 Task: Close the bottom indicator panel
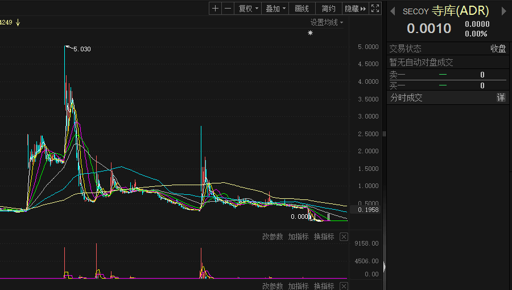point(344,286)
